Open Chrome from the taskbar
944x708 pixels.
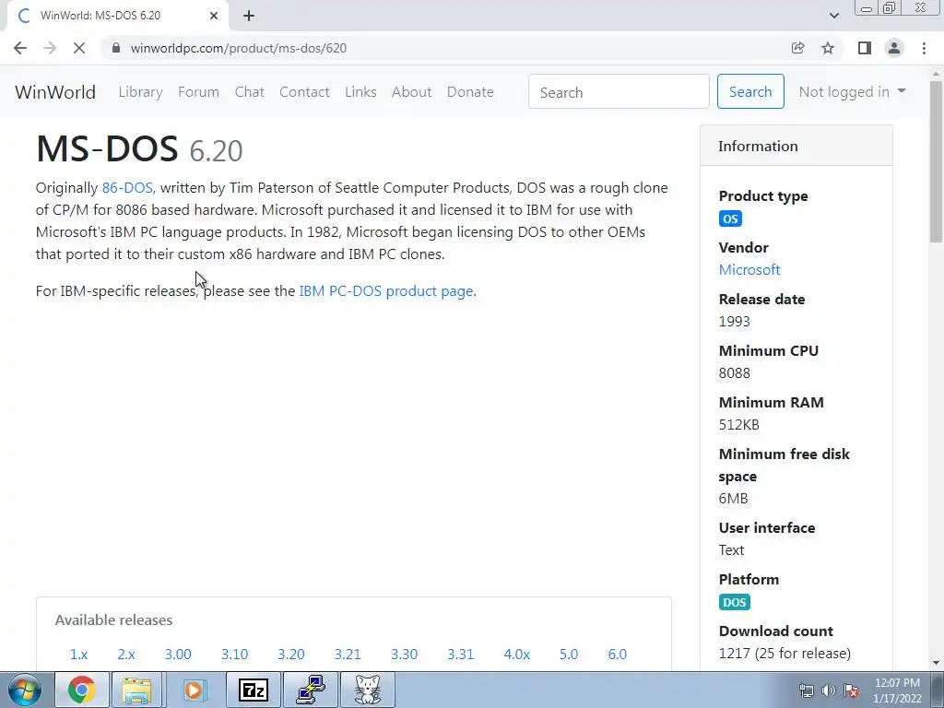click(x=82, y=690)
